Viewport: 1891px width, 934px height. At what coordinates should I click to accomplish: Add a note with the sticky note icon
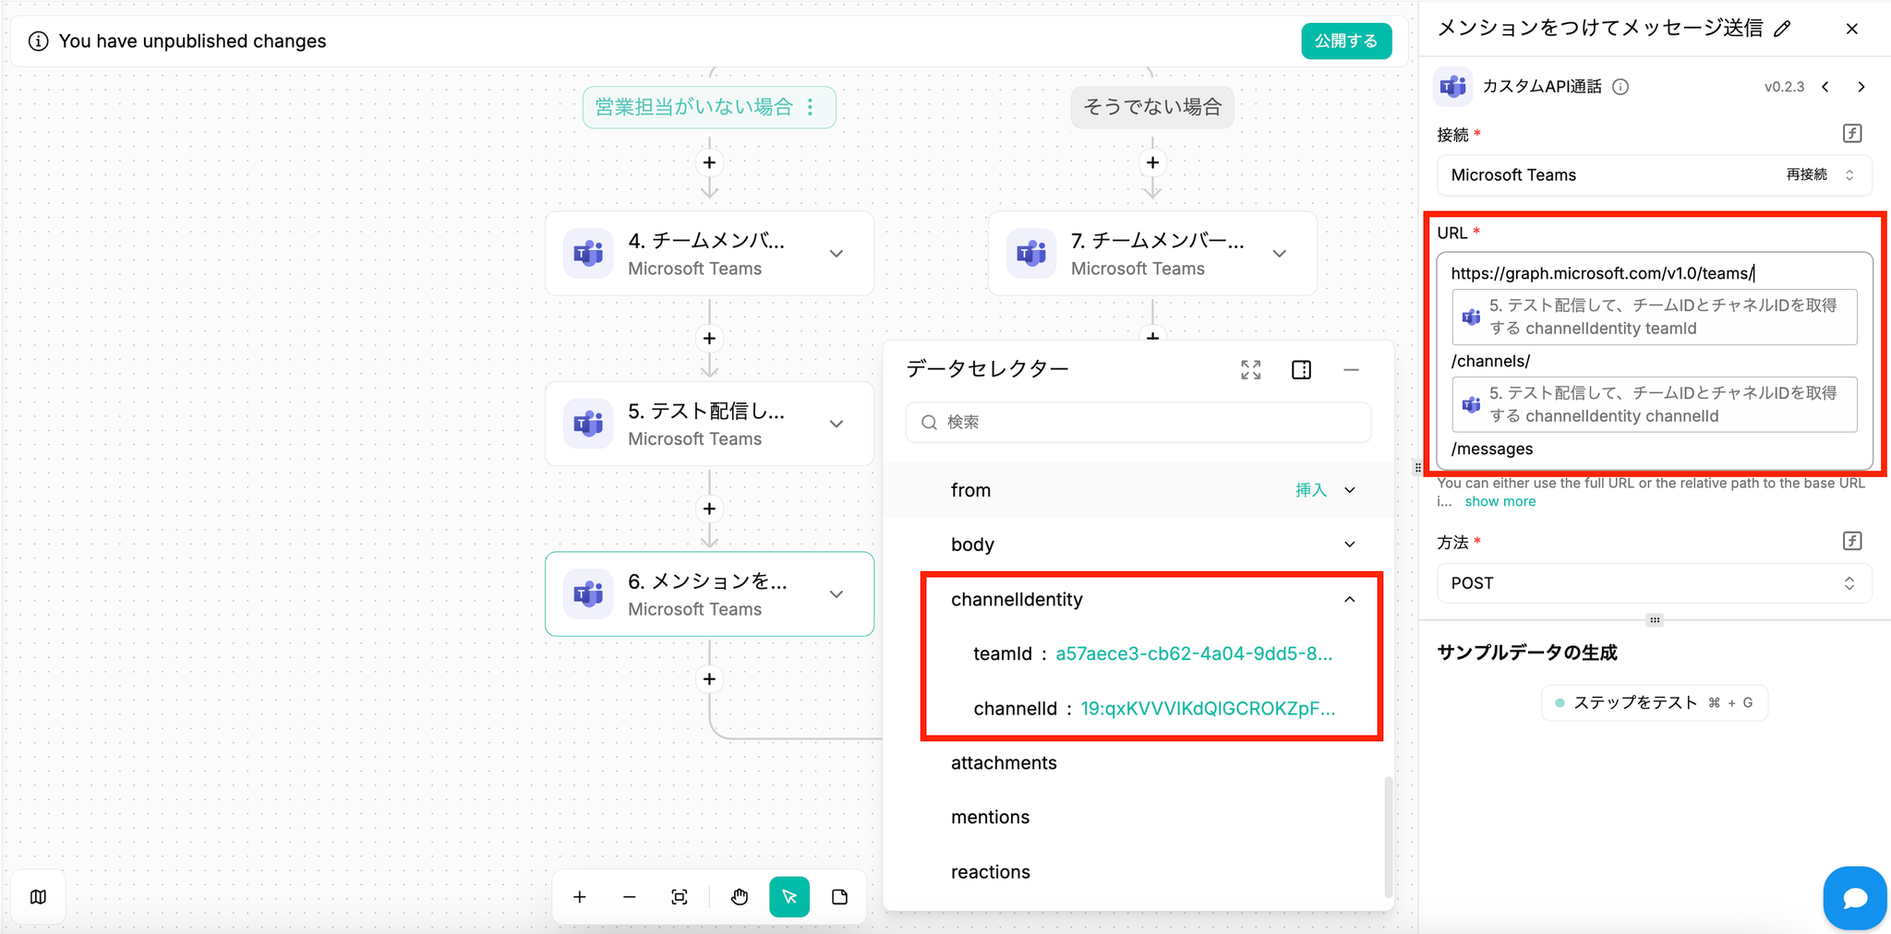(x=839, y=897)
